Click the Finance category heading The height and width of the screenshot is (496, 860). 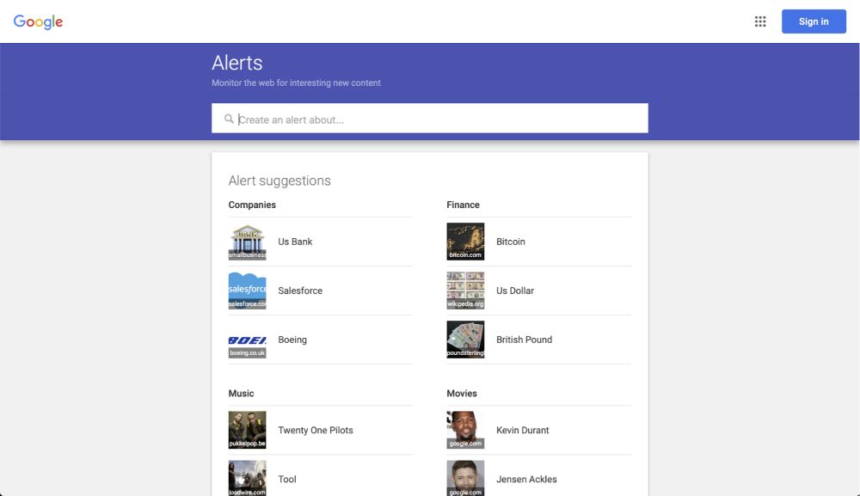(x=463, y=205)
